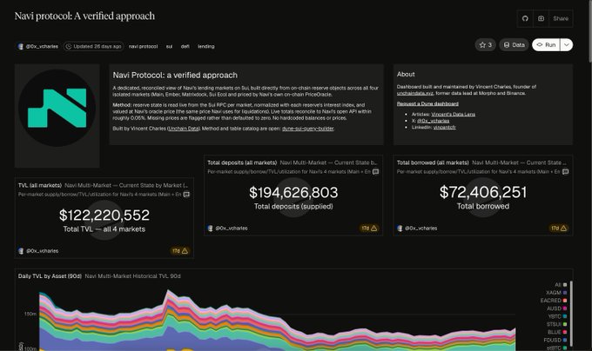The width and height of the screenshot is (592, 351).
Task: Open query details icon on Total deposits card
Action: [376, 172]
